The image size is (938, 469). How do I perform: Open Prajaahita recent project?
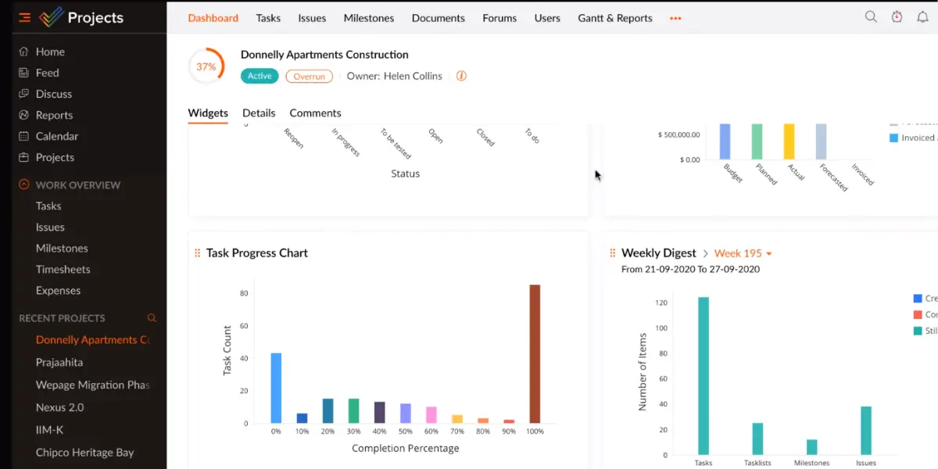point(59,363)
